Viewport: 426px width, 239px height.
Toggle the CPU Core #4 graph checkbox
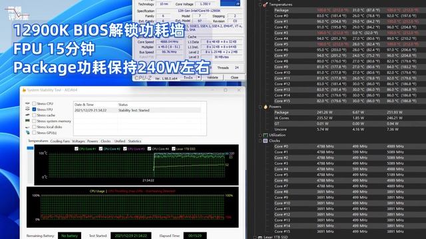149,149
